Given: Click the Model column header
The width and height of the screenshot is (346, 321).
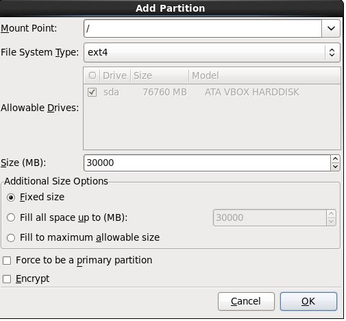Looking at the screenshot, I should coord(264,75).
